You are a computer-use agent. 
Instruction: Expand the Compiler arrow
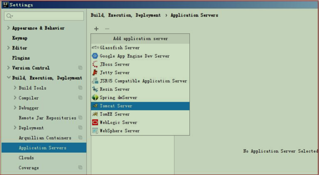click(15, 98)
